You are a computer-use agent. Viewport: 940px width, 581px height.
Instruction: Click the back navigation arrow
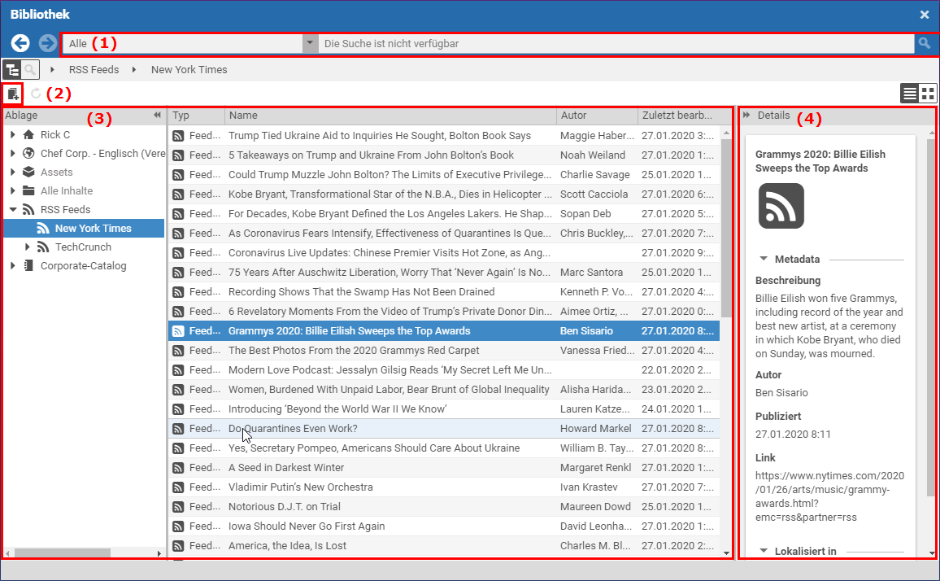pyautogui.click(x=20, y=43)
